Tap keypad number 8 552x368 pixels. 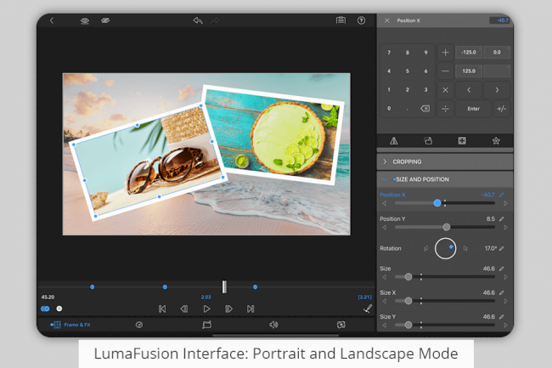coord(408,53)
